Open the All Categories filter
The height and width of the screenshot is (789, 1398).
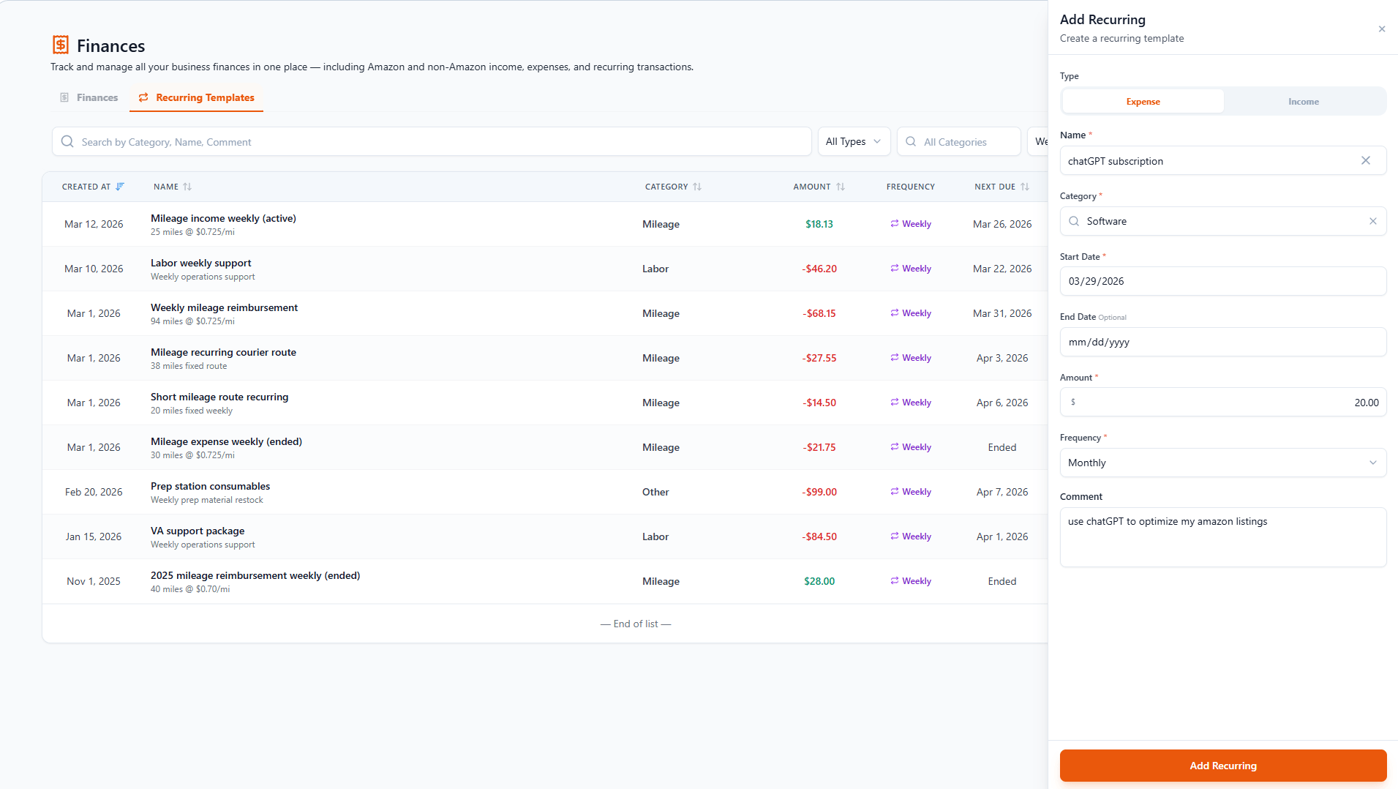pyautogui.click(x=958, y=142)
